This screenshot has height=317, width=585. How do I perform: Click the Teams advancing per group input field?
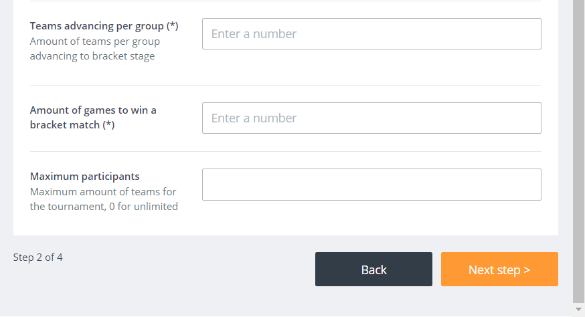point(371,33)
